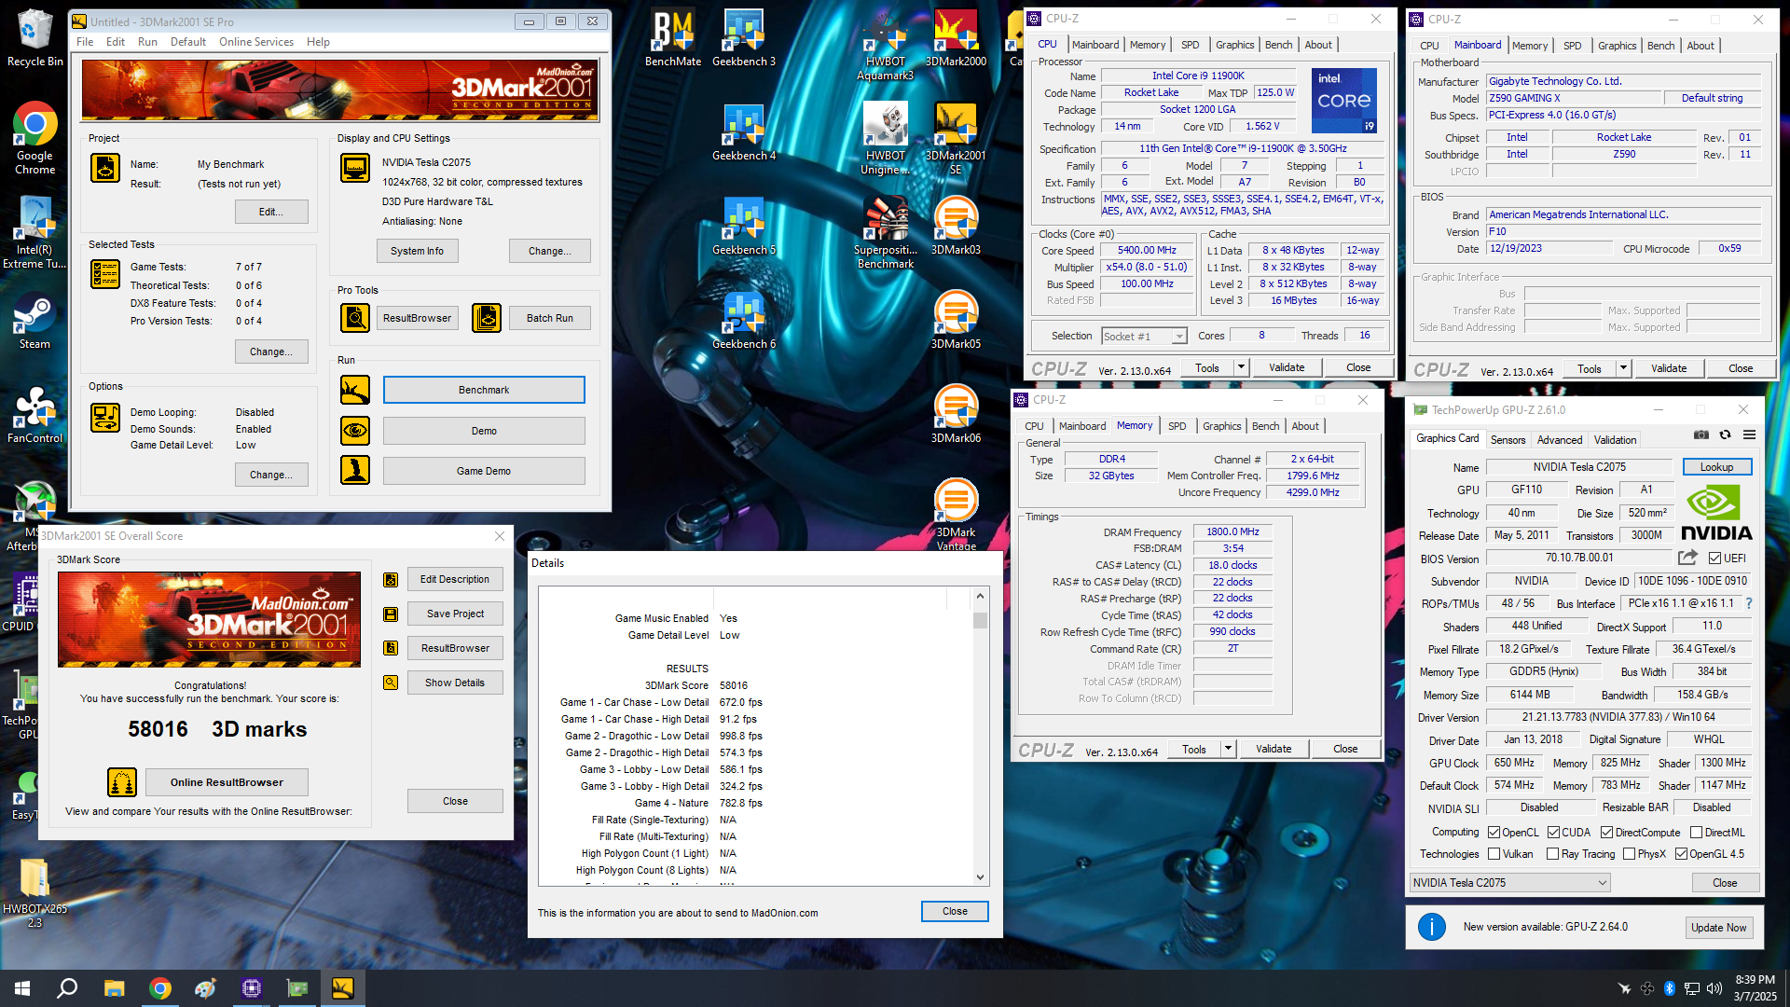Click the Batch Run icon in Pro Tools
The width and height of the screenshot is (1790, 1007).
[x=487, y=318]
